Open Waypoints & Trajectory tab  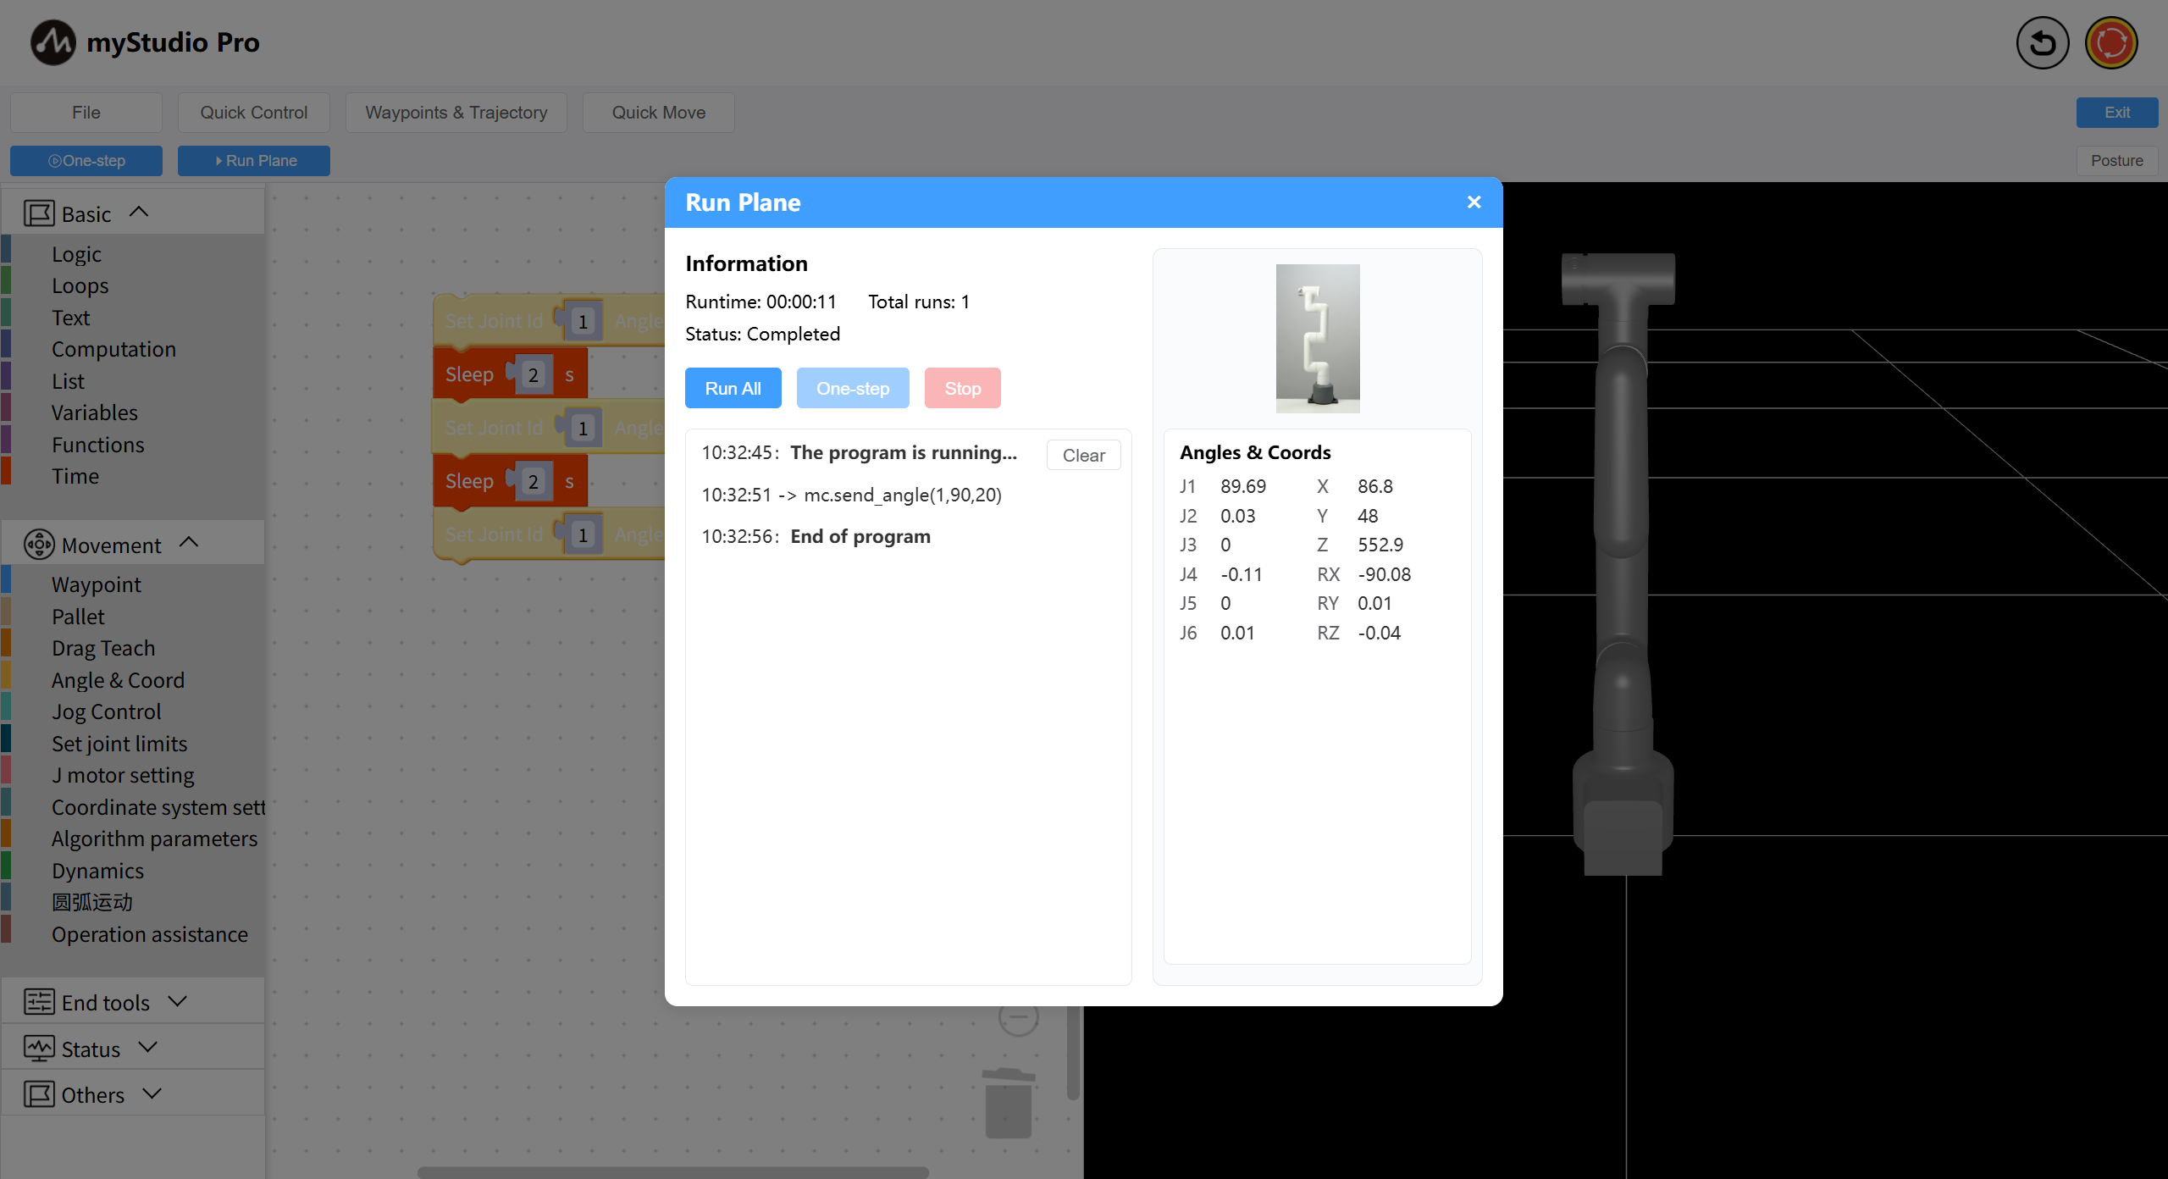coord(456,113)
